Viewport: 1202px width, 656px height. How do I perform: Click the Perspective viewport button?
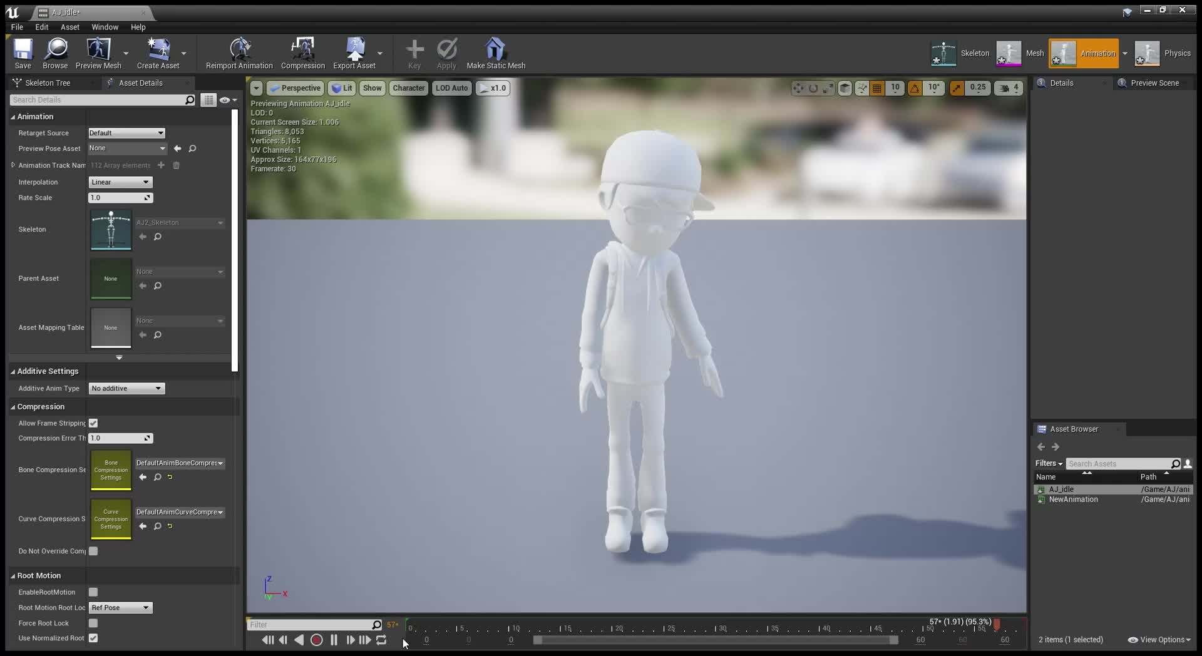click(x=295, y=88)
